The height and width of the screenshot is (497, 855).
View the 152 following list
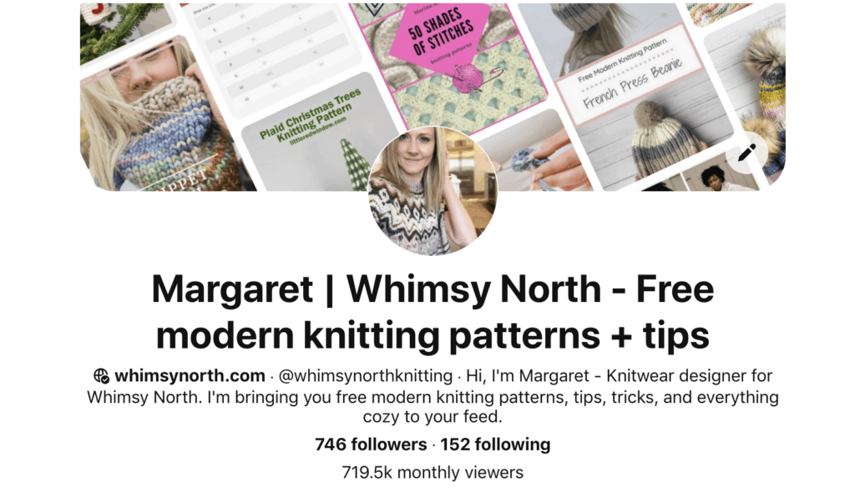495,444
